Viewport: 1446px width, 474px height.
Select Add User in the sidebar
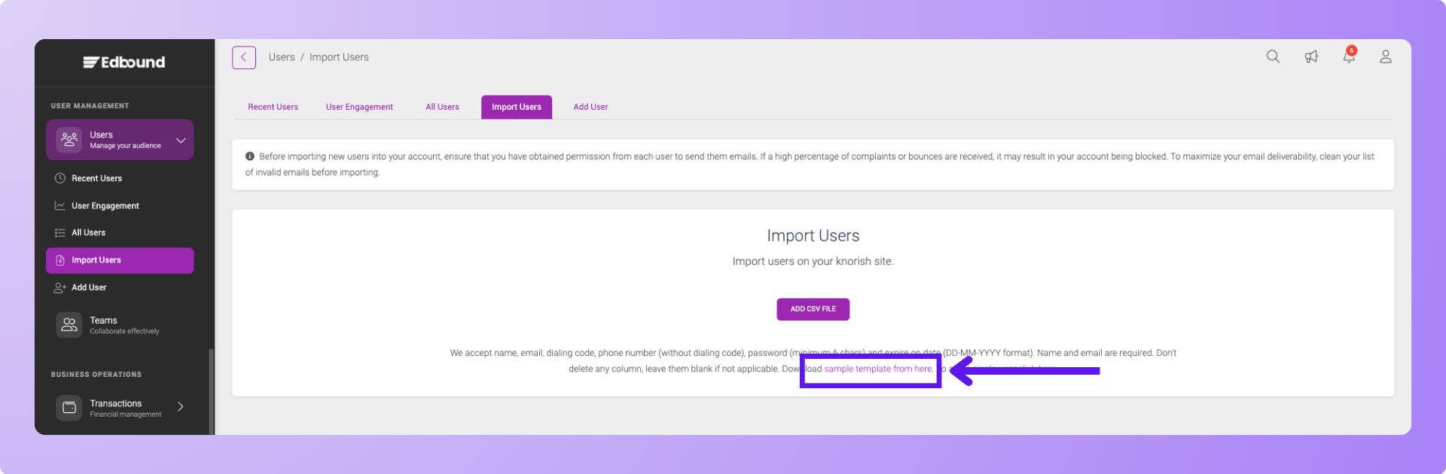(89, 287)
